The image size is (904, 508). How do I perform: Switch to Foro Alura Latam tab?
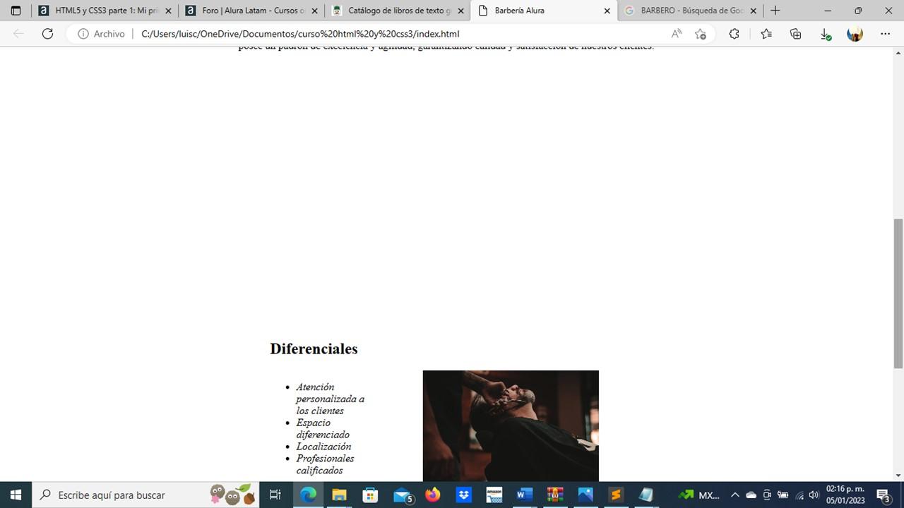point(251,11)
